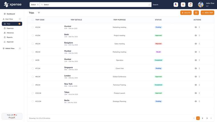View trip #1234 with the eye icon

[x=196, y=36]
